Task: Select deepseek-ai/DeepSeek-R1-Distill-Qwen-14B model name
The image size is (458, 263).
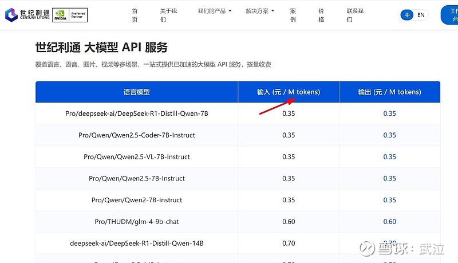Action: point(137,243)
